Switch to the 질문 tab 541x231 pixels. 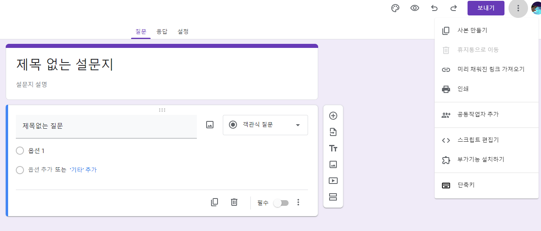(141, 31)
